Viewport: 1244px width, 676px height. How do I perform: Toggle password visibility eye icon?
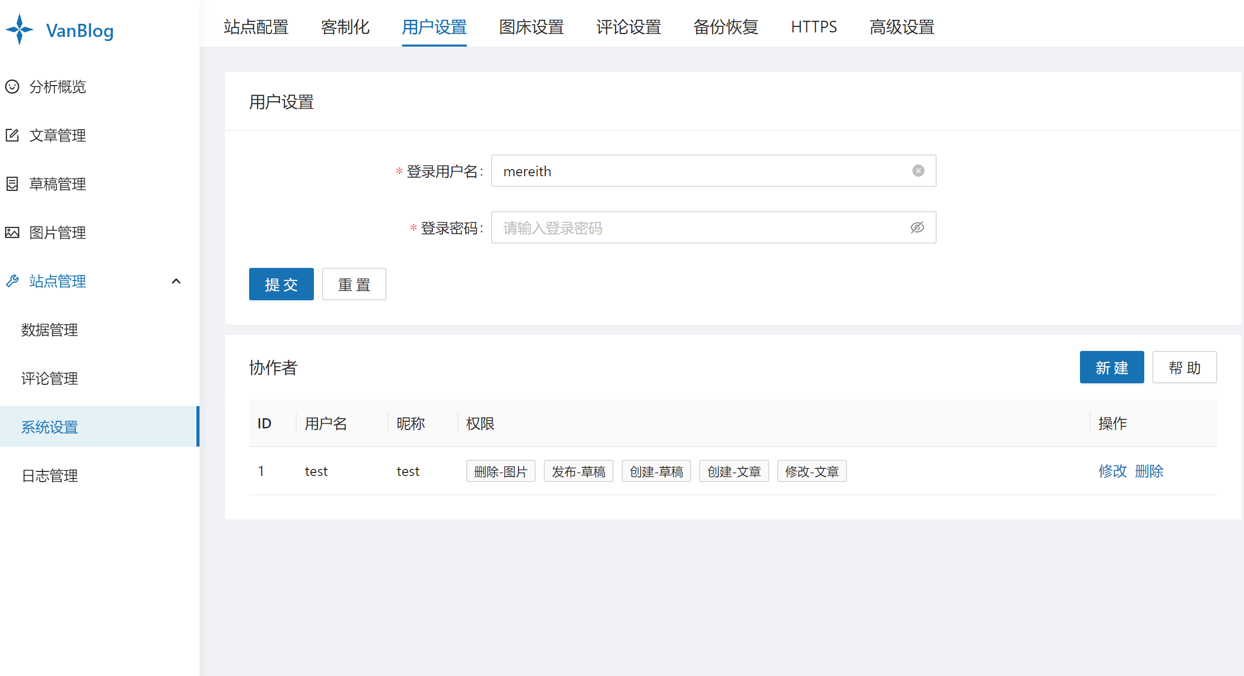click(917, 227)
